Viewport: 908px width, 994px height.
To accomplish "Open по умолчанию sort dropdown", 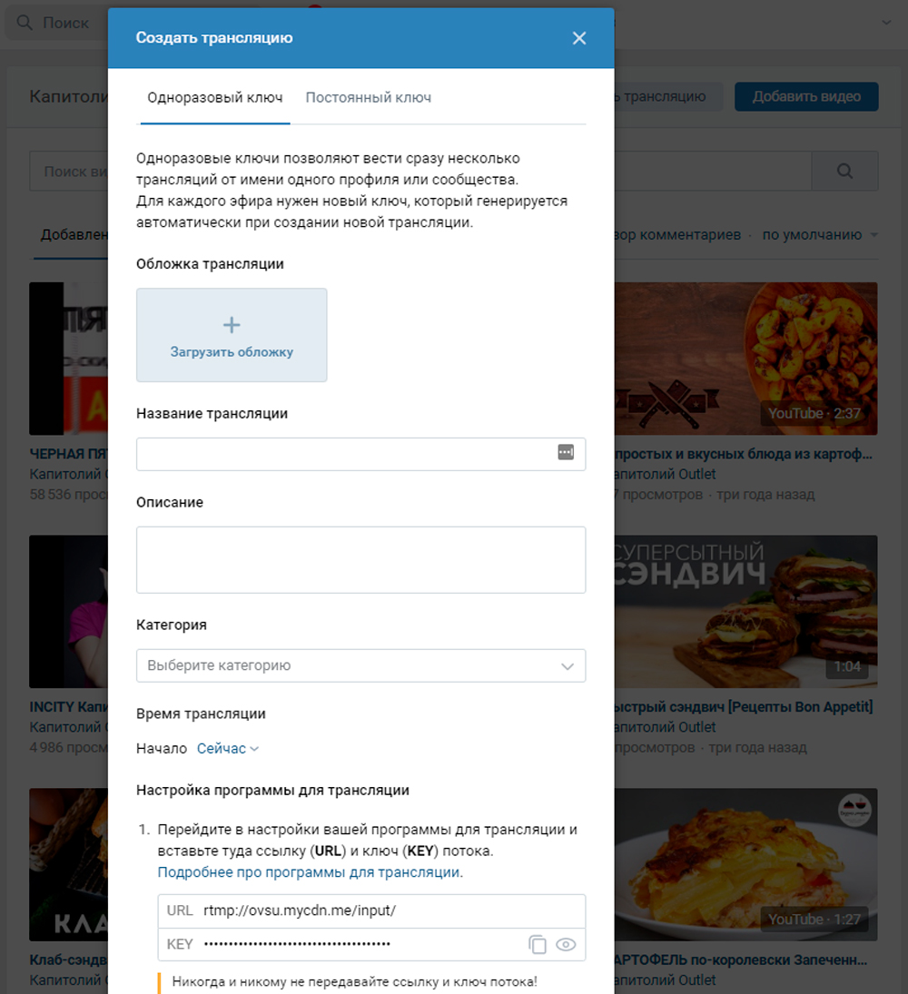I will (820, 235).
